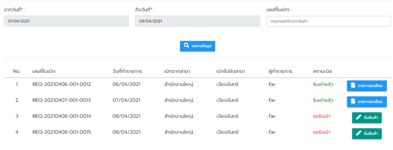Click pencil icon for REQ-20210408-001-0014

pos(359,117)
